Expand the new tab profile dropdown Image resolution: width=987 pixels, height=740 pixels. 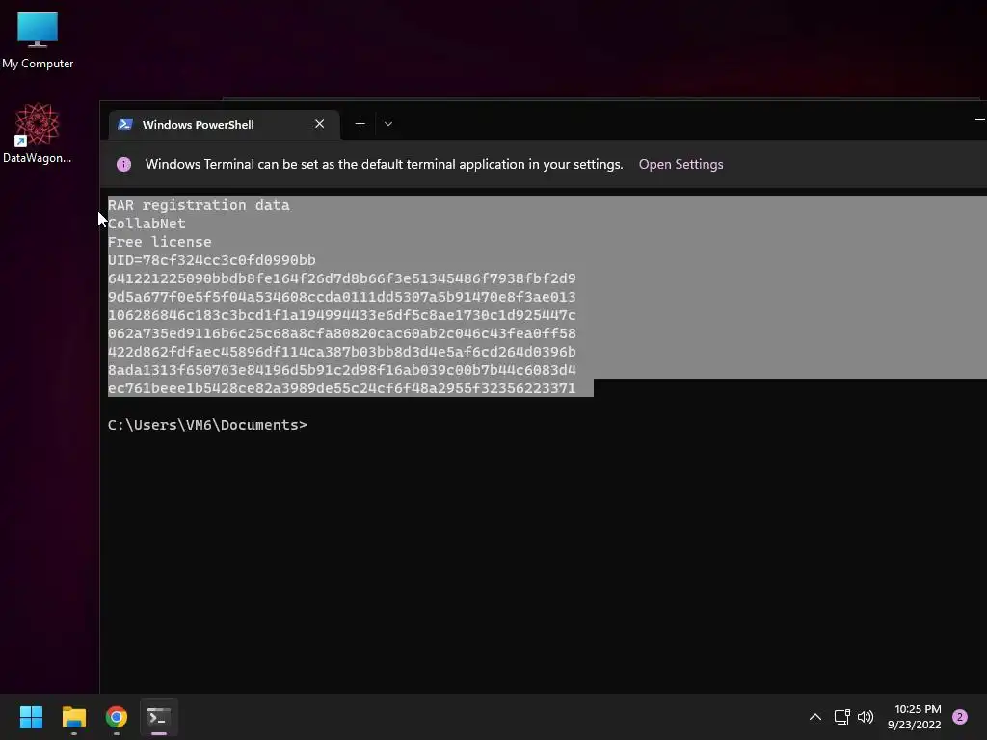click(x=388, y=124)
